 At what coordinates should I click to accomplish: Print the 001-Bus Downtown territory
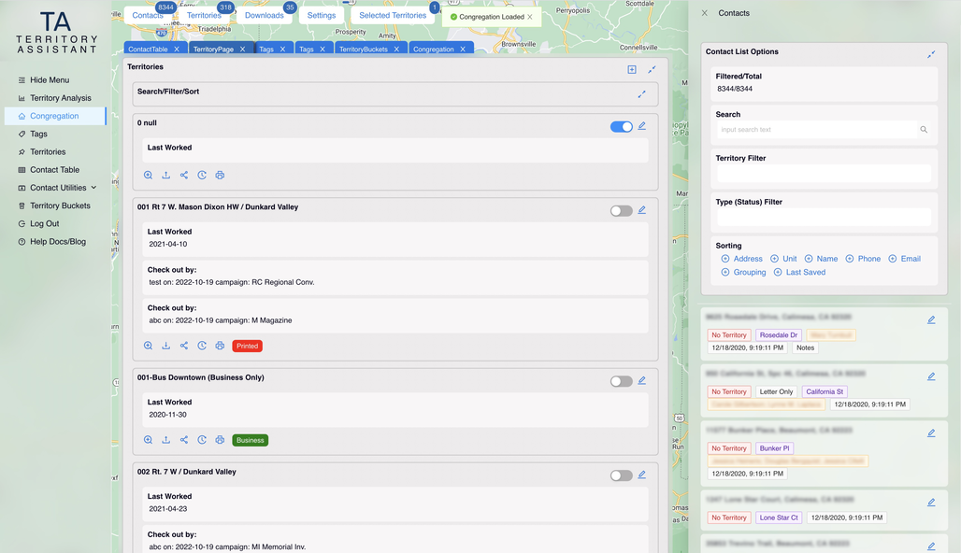coord(220,440)
